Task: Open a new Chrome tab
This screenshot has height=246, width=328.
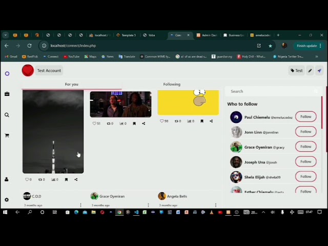Action: pyautogui.click(x=278, y=35)
